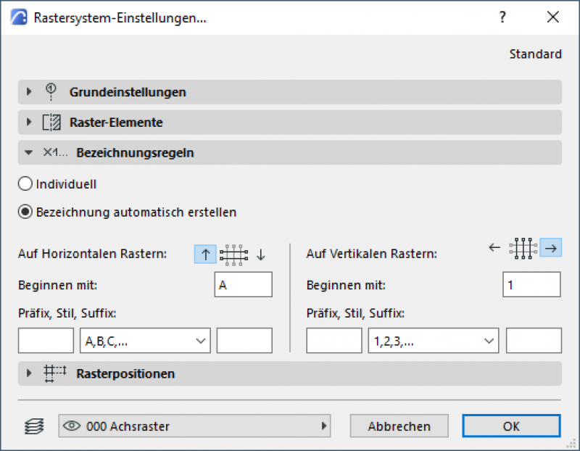Select the Individuell radio option
Image resolution: width=580 pixels, height=451 pixels.
pos(25,184)
